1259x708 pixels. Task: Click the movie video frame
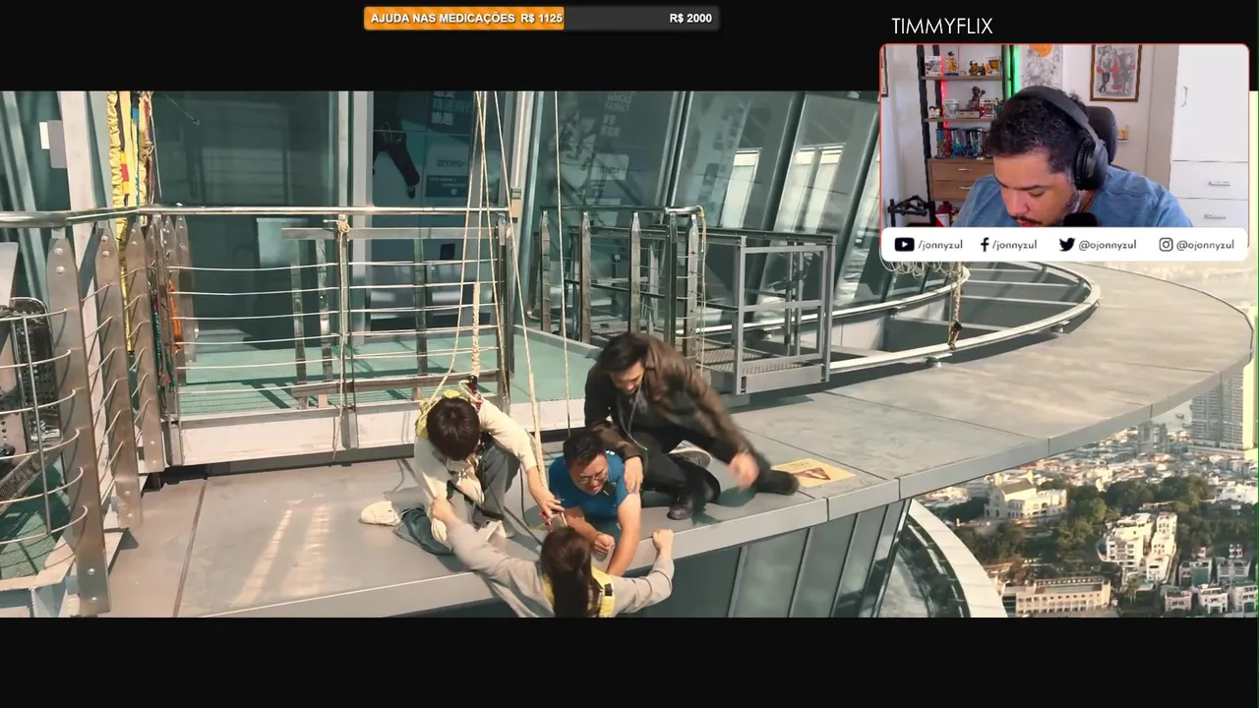[629, 354]
